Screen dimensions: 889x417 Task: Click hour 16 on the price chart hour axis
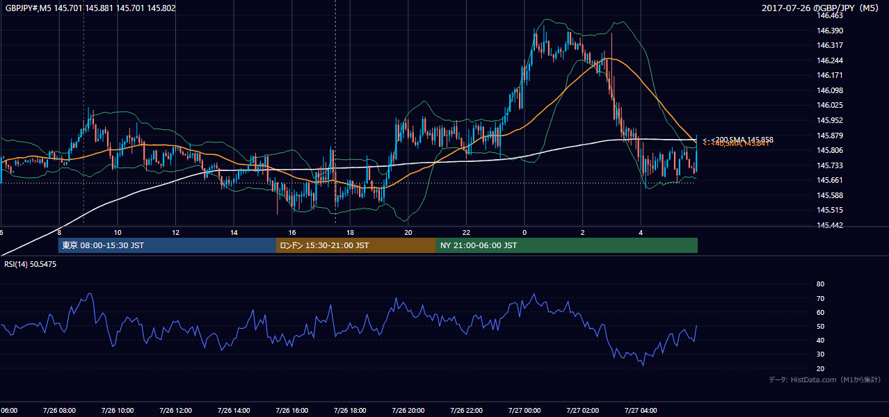292,233
